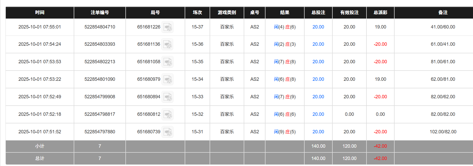Open the video for round 651680812
Viewport: 473px width, 166px height.
168,114
